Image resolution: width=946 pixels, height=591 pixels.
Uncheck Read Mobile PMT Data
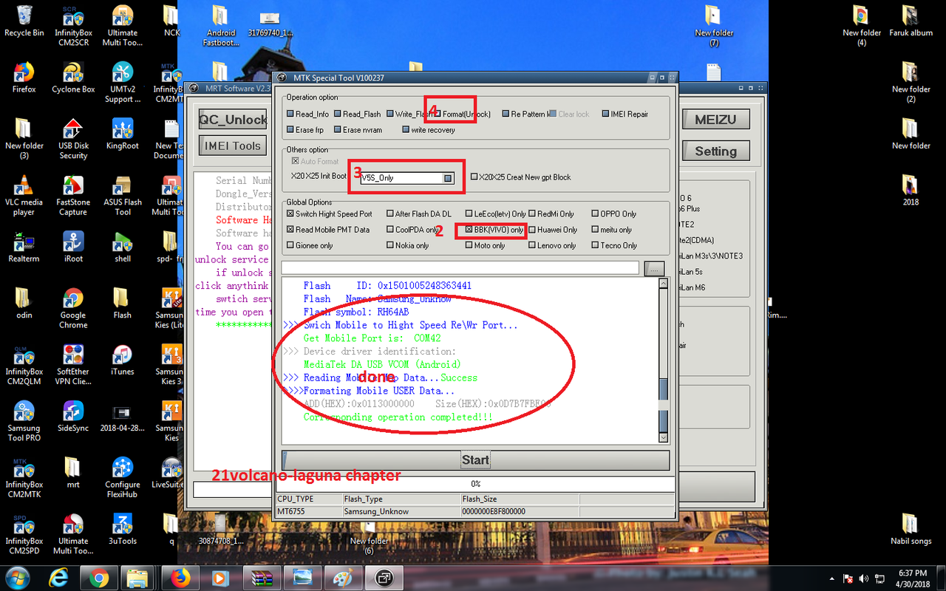point(290,230)
